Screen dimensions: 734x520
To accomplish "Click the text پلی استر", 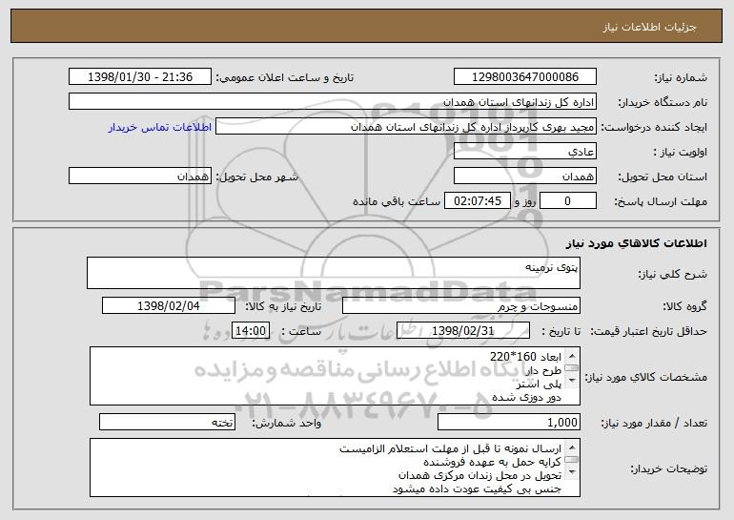I will (539, 385).
